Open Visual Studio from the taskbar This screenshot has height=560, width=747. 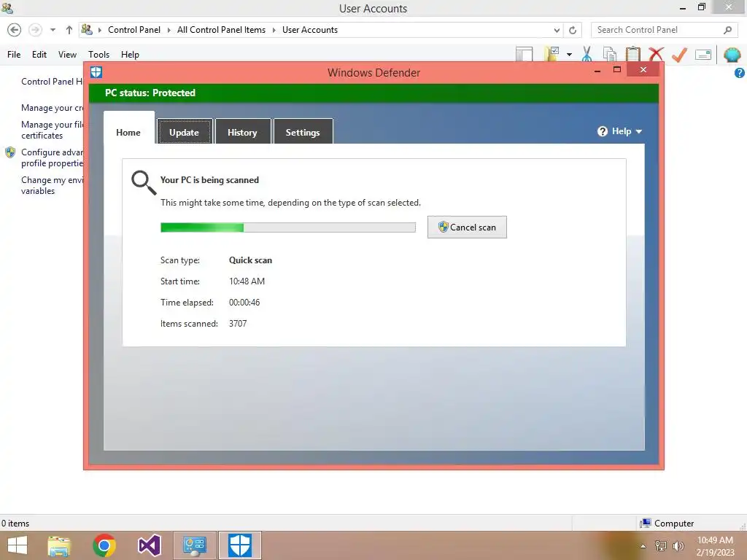150,545
